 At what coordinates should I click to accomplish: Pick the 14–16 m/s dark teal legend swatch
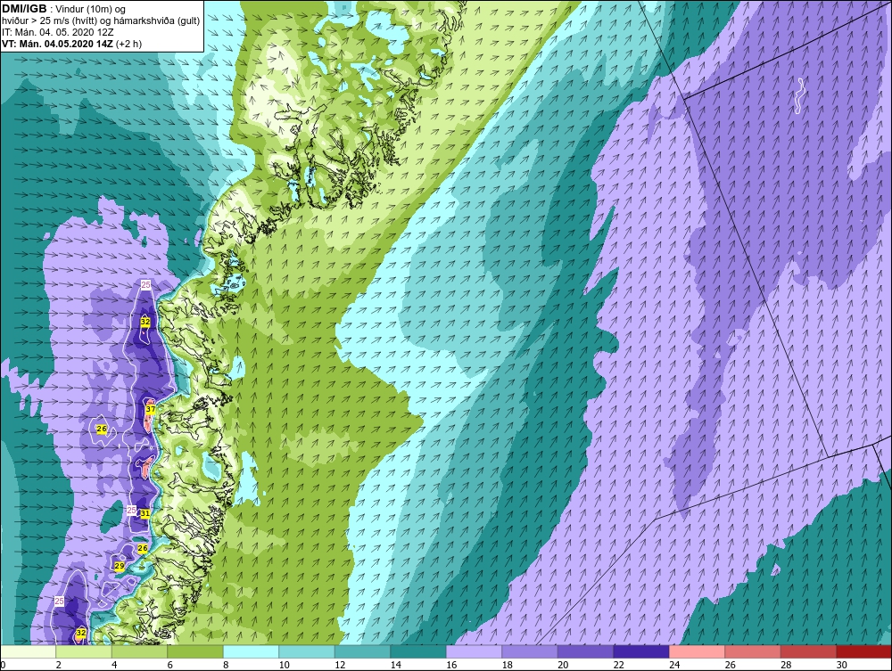pyautogui.click(x=418, y=651)
